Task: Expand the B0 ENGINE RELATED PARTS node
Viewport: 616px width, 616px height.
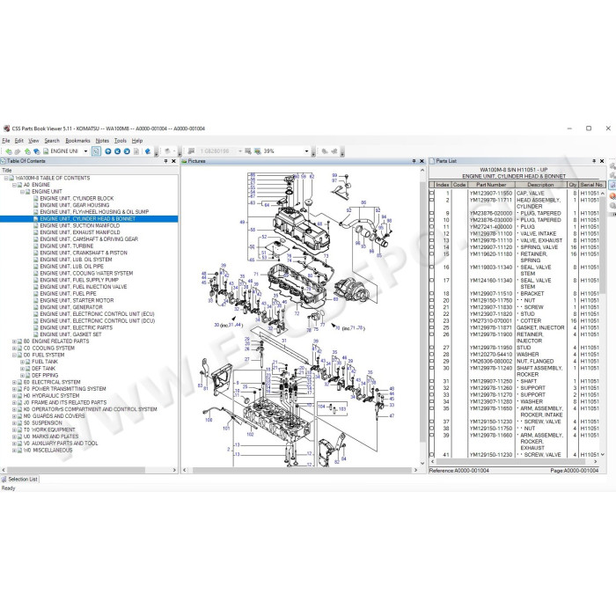Action: click(x=14, y=341)
